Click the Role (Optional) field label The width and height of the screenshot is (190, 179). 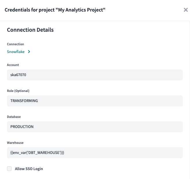click(x=18, y=91)
